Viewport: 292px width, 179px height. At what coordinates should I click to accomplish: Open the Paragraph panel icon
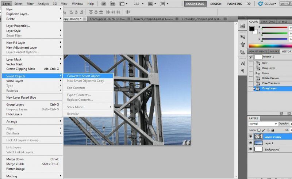[x=243, y=71]
